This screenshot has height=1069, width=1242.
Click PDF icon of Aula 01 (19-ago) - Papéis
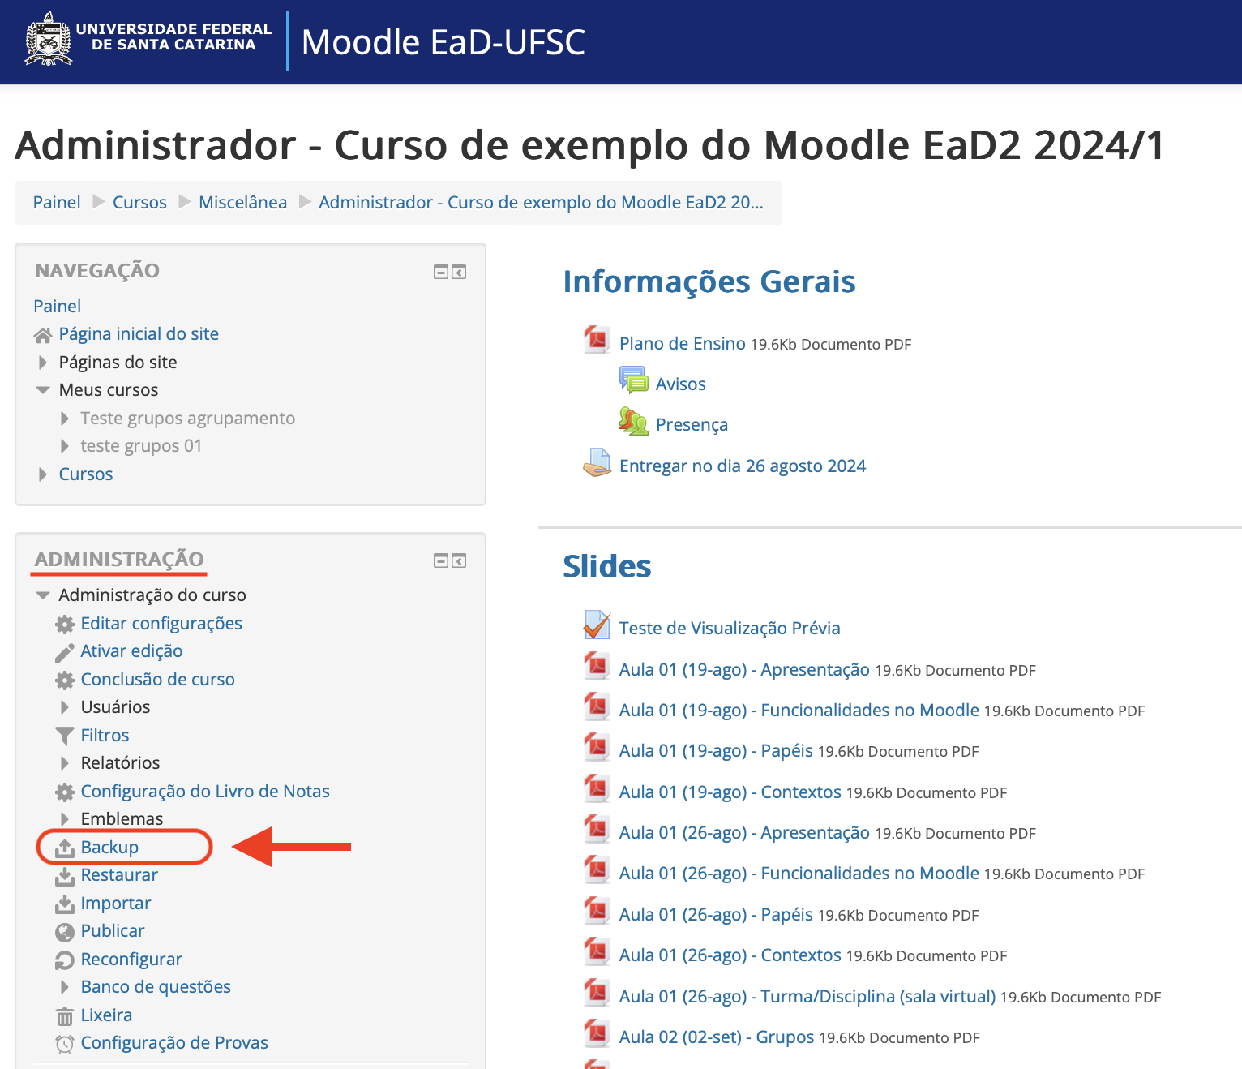(597, 747)
